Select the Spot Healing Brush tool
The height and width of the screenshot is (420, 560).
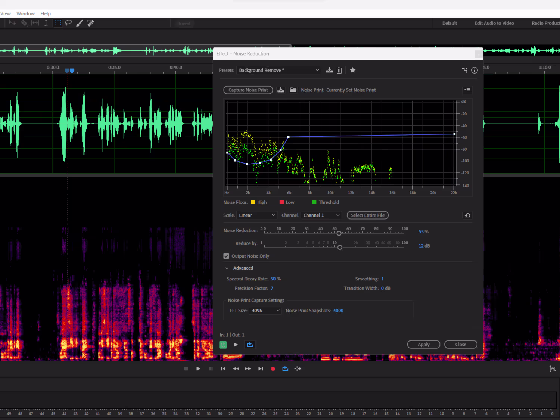click(91, 23)
